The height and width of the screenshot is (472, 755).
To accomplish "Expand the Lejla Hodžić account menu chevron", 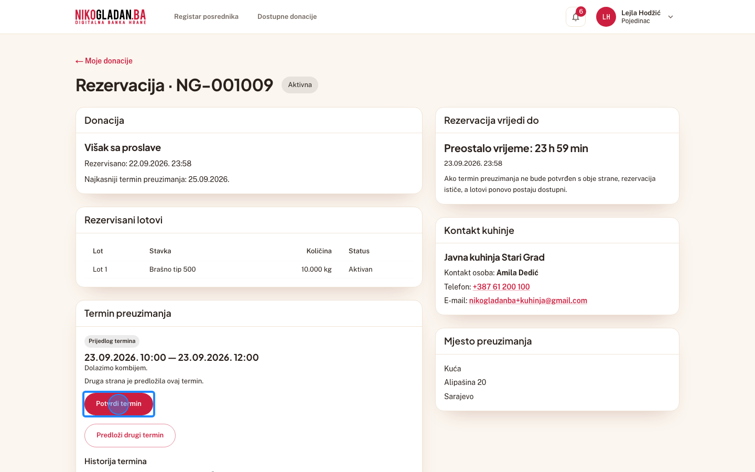I will point(671,17).
